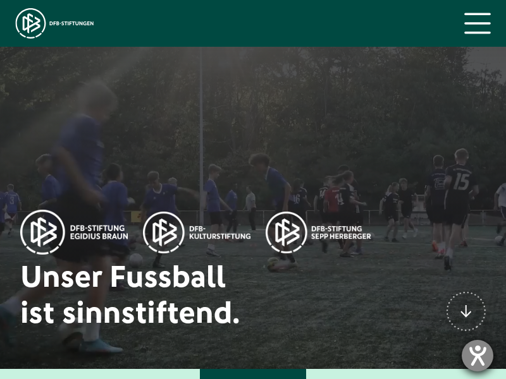506x379 pixels.
Task: Open the accessibility assistant figure icon
Action: (x=478, y=356)
